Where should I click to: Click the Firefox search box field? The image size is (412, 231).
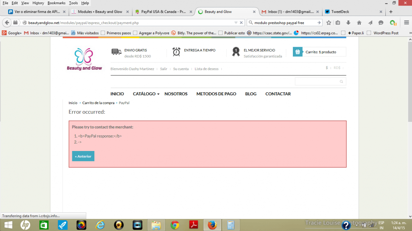point(284,23)
